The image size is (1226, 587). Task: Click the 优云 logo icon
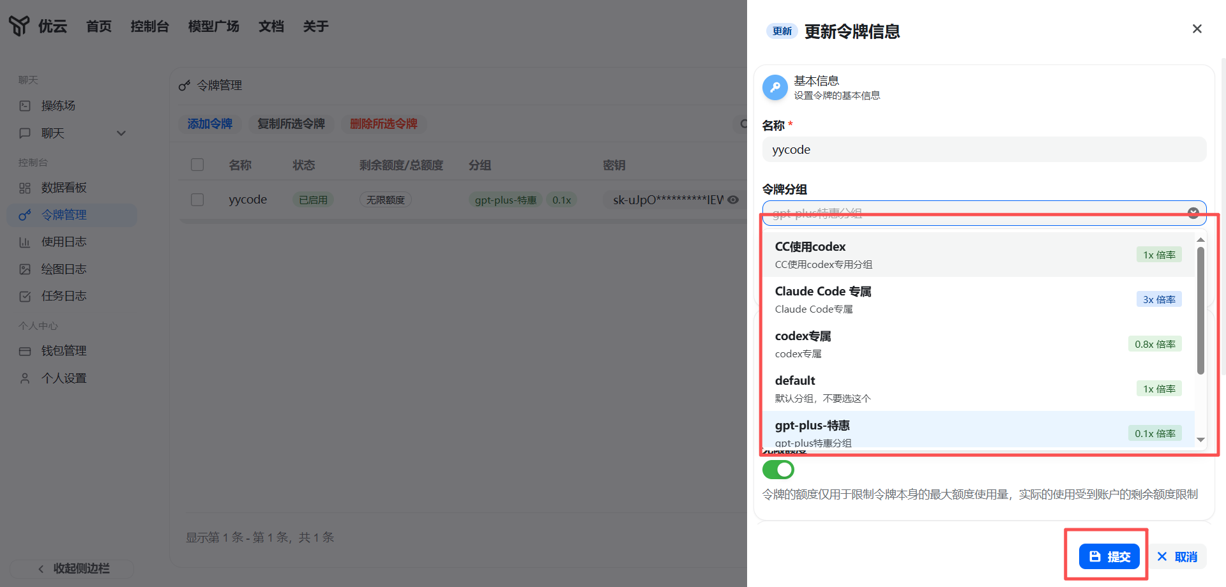click(19, 26)
